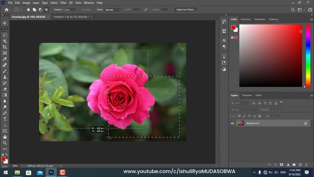Open the Select menu

point(54,3)
